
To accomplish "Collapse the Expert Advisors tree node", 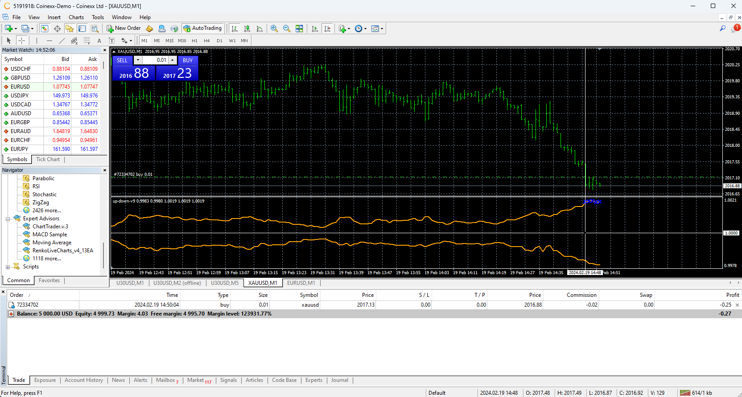I will [x=8, y=219].
